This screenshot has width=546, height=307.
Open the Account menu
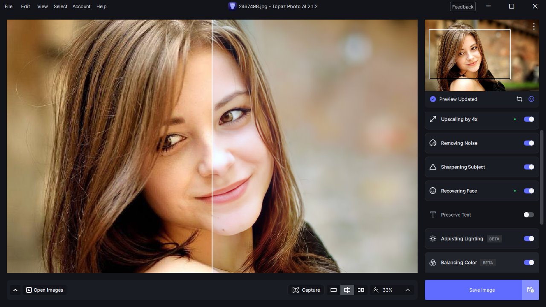click(81, 6)
